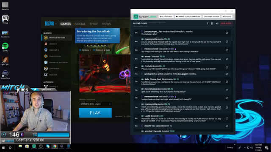Open the Action Center notifications icon
271x152 pixels.
267,148
